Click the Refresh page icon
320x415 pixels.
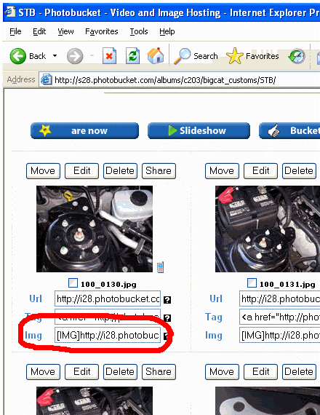pos(132,56)
